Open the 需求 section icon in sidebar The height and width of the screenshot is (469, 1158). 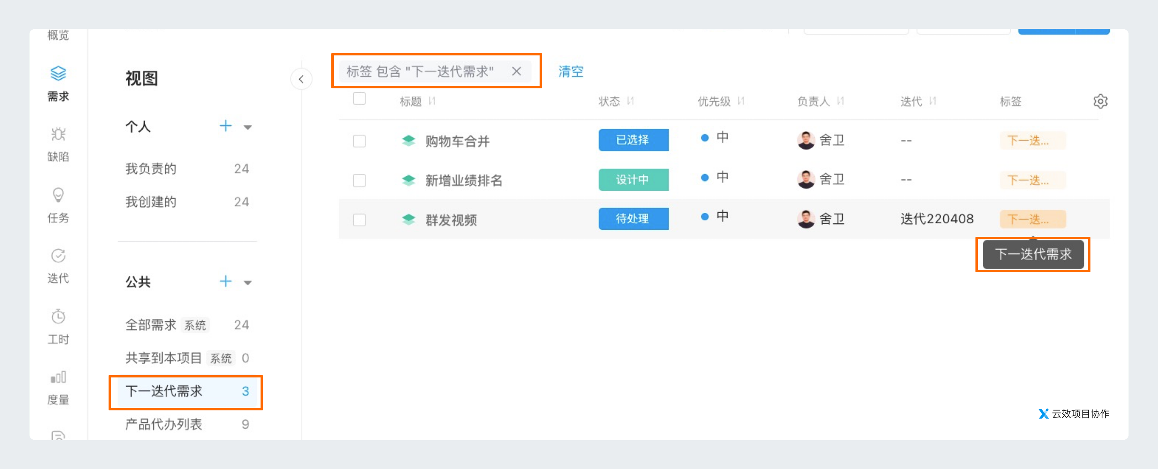58,73
